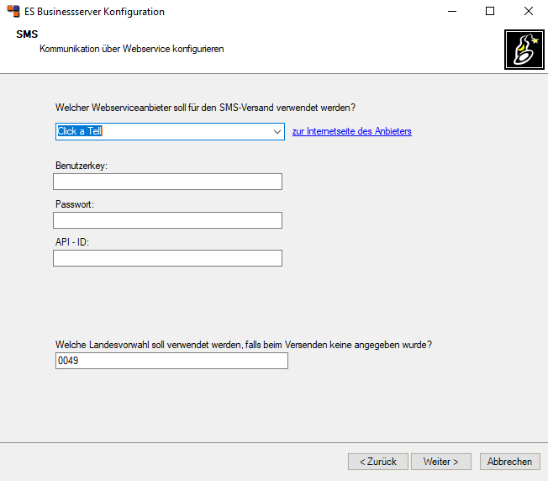Click the Landesvorwahl field containing 0049

point(171,361)
